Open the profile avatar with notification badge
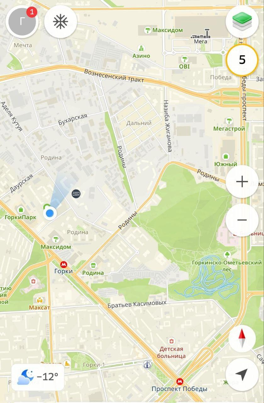 point(22,22)
